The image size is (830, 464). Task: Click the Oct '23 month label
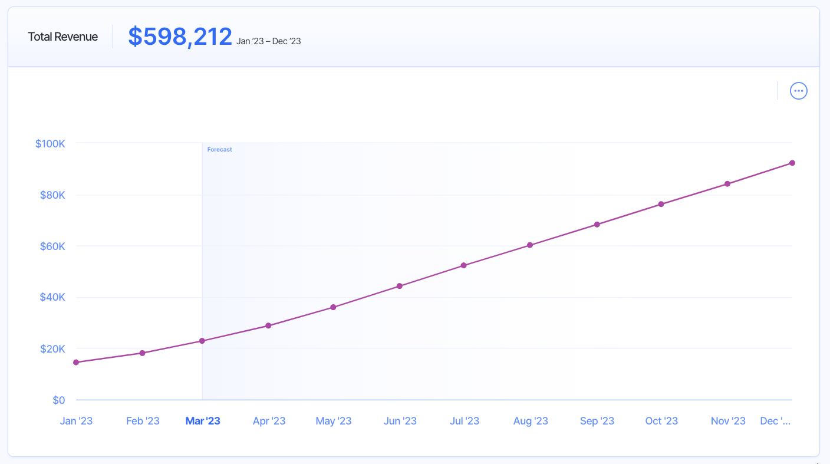coord(661,420)
